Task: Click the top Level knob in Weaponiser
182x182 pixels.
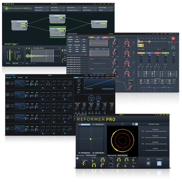Action: tap(127, 43)
